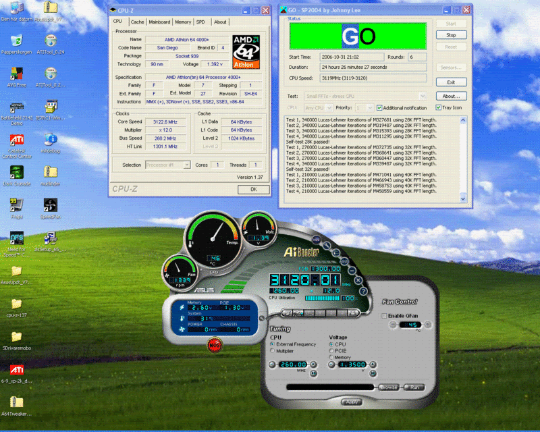The image size is (540, 432).
Task: Click fast-forward button under CPU frequency
Action: point(313,373)
